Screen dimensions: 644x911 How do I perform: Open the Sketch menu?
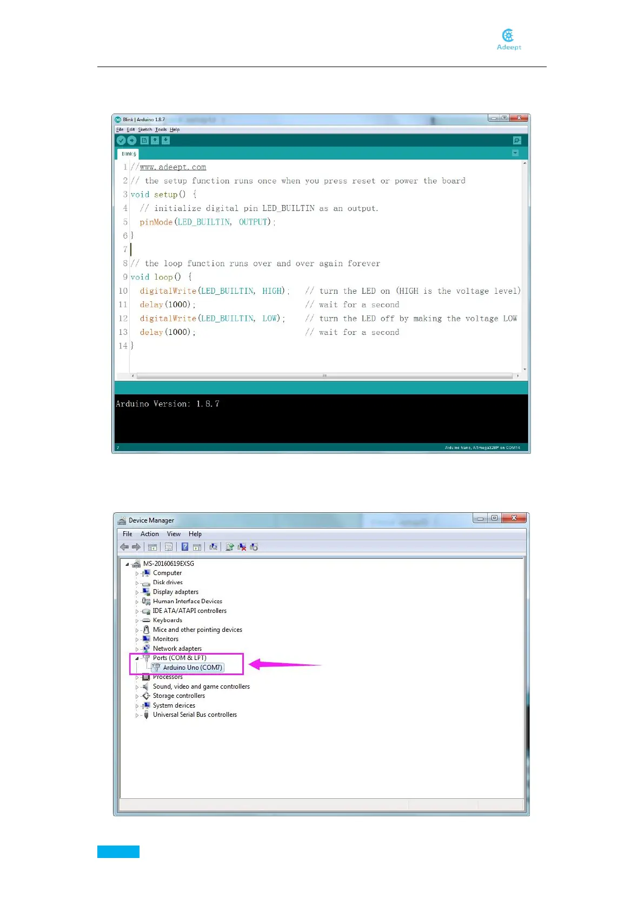point(145,130)
